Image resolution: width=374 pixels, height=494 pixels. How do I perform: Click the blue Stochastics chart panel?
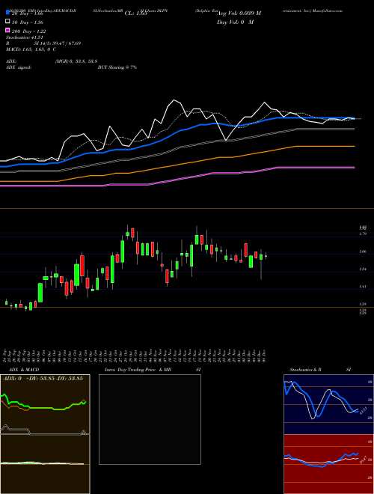tap(328, 404)
